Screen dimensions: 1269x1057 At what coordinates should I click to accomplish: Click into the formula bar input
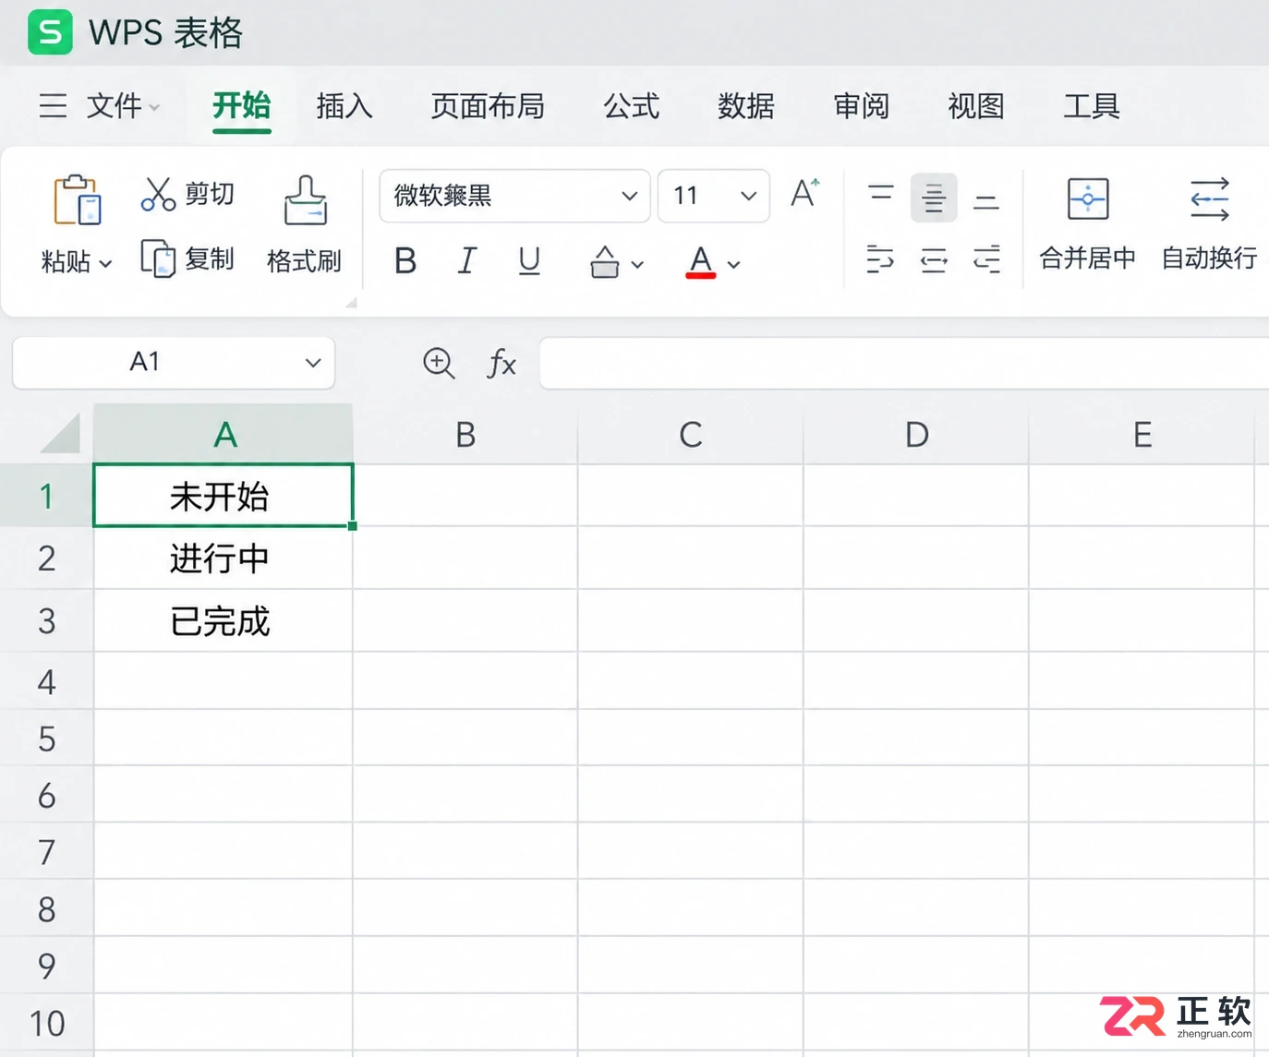tap(904, 363)
